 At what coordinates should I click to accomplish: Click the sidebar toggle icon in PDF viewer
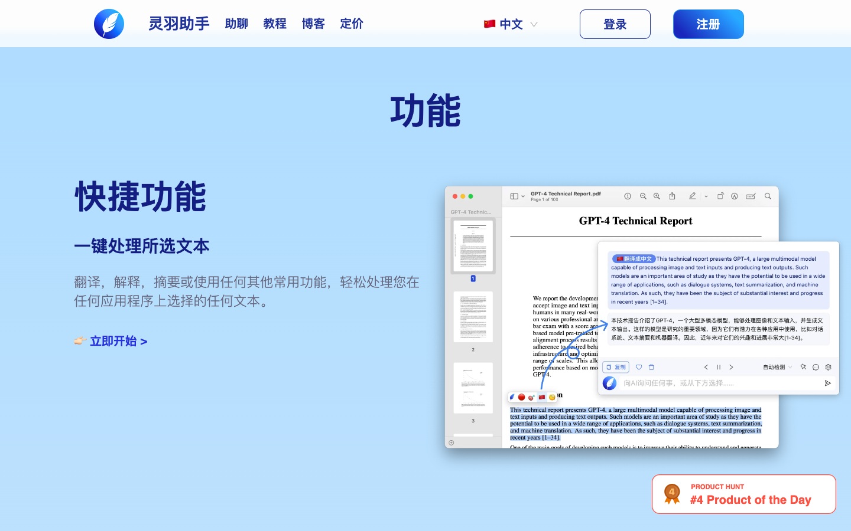(x=514, y=196)
